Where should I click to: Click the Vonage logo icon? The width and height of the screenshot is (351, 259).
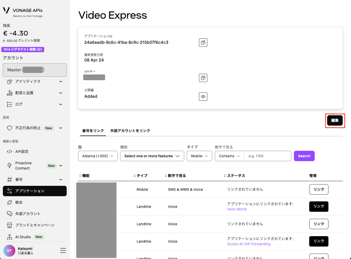6,10
